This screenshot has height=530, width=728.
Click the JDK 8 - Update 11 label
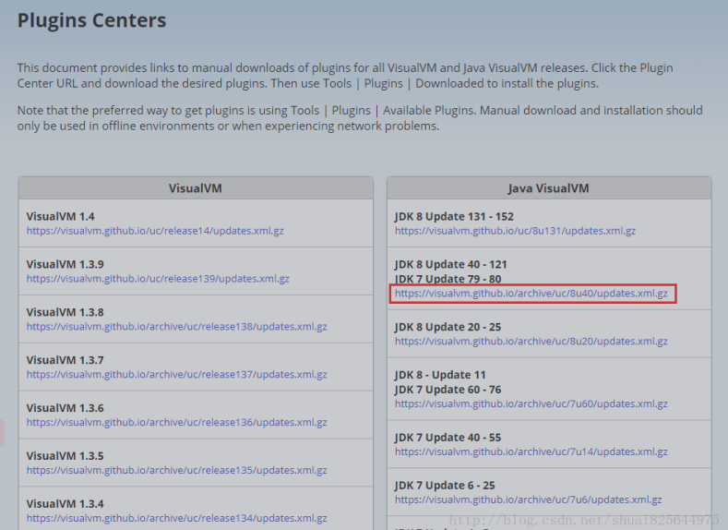tap(440, 375)
